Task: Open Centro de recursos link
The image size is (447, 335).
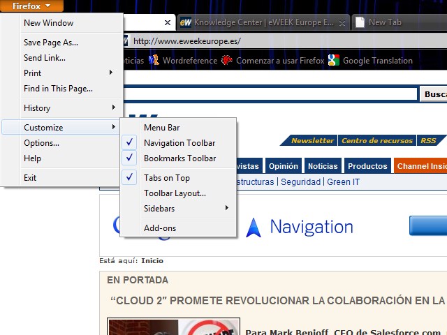Action: coord(377,140)
